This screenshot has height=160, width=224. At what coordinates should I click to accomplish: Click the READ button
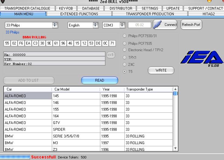pos(100,80)
